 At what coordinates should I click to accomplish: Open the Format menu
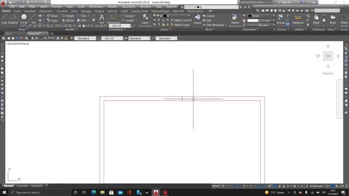(x=57, y=7)
